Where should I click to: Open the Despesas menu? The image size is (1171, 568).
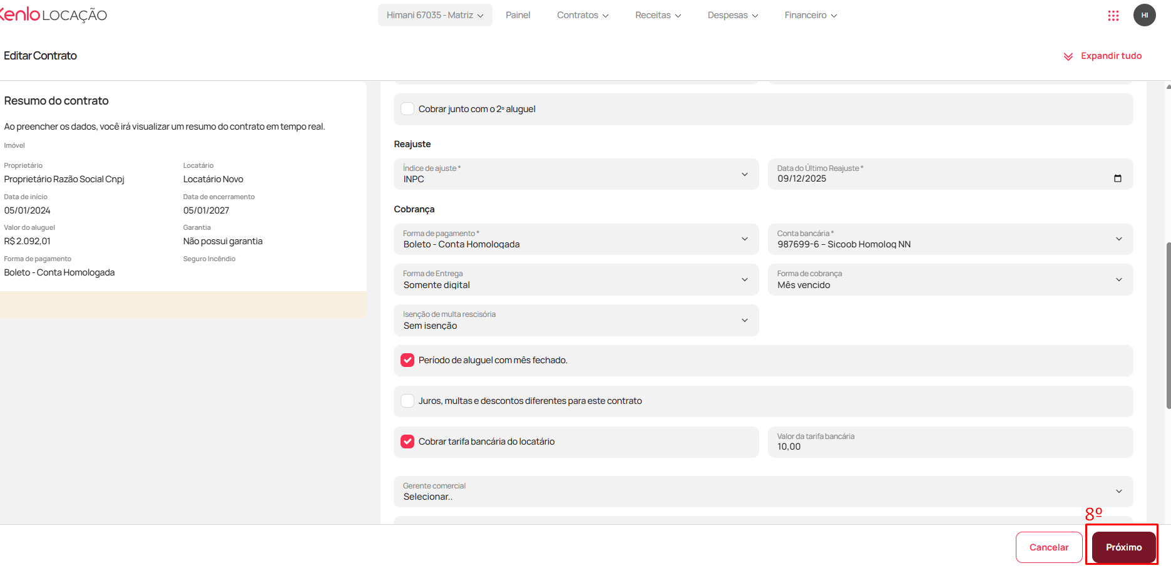[733, 15]
